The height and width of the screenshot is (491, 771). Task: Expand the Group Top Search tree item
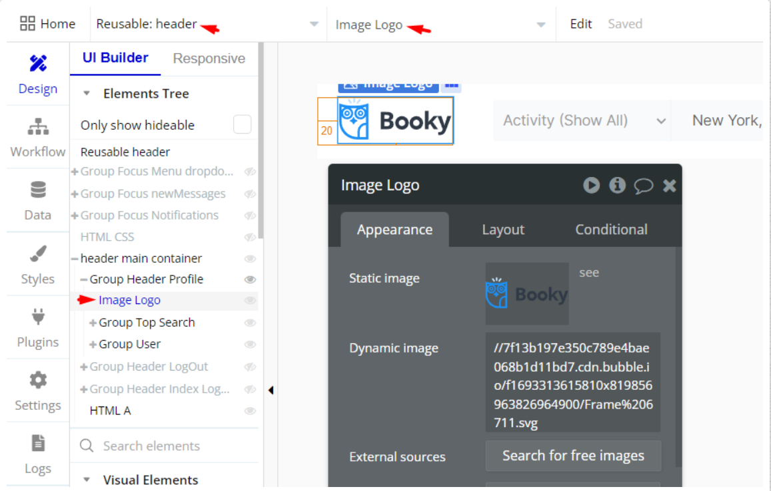tap(93, 323)
